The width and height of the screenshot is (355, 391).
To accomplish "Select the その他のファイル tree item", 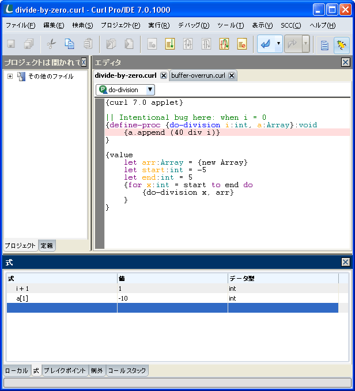I will (51, 77).
